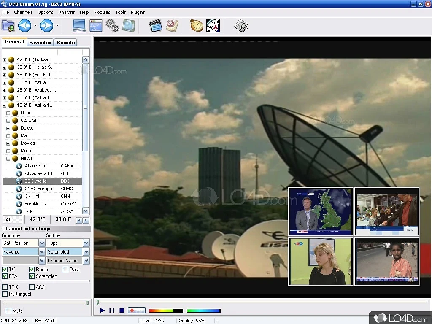Enable the Data checkbox
This screenshot has height=324, width=432.
pyautogui.click(x=65, y=270)
